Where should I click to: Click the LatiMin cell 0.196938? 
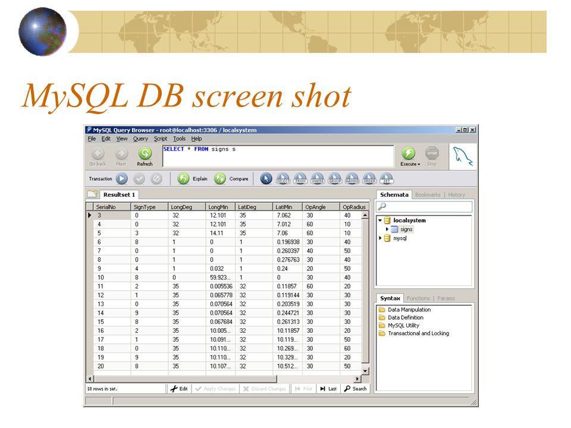click(x=288, y=242)
